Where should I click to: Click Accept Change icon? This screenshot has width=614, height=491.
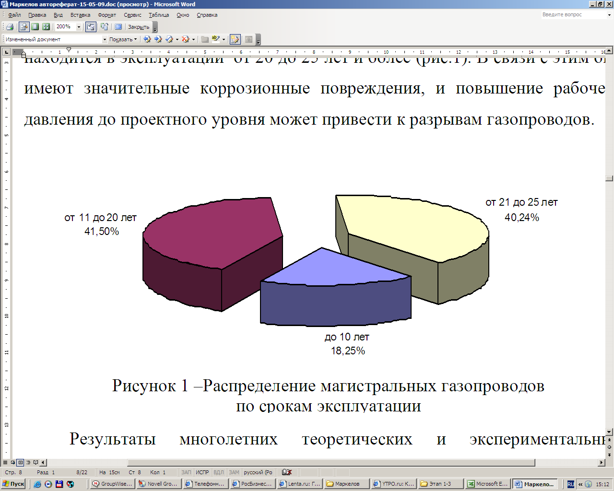tap(169, 39)
